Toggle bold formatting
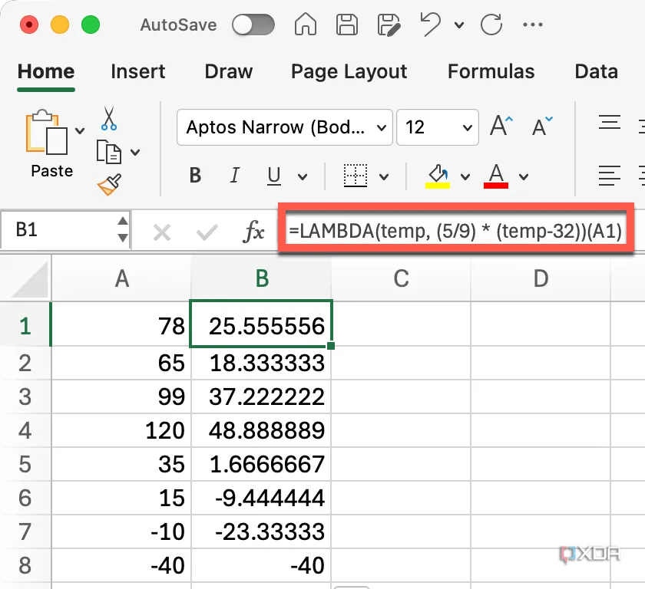Viewport: 645px width, 589px height. [193, 176]
